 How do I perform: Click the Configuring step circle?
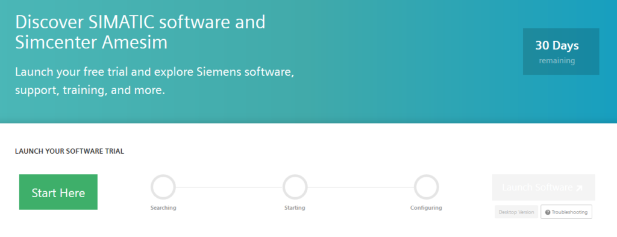426,187
